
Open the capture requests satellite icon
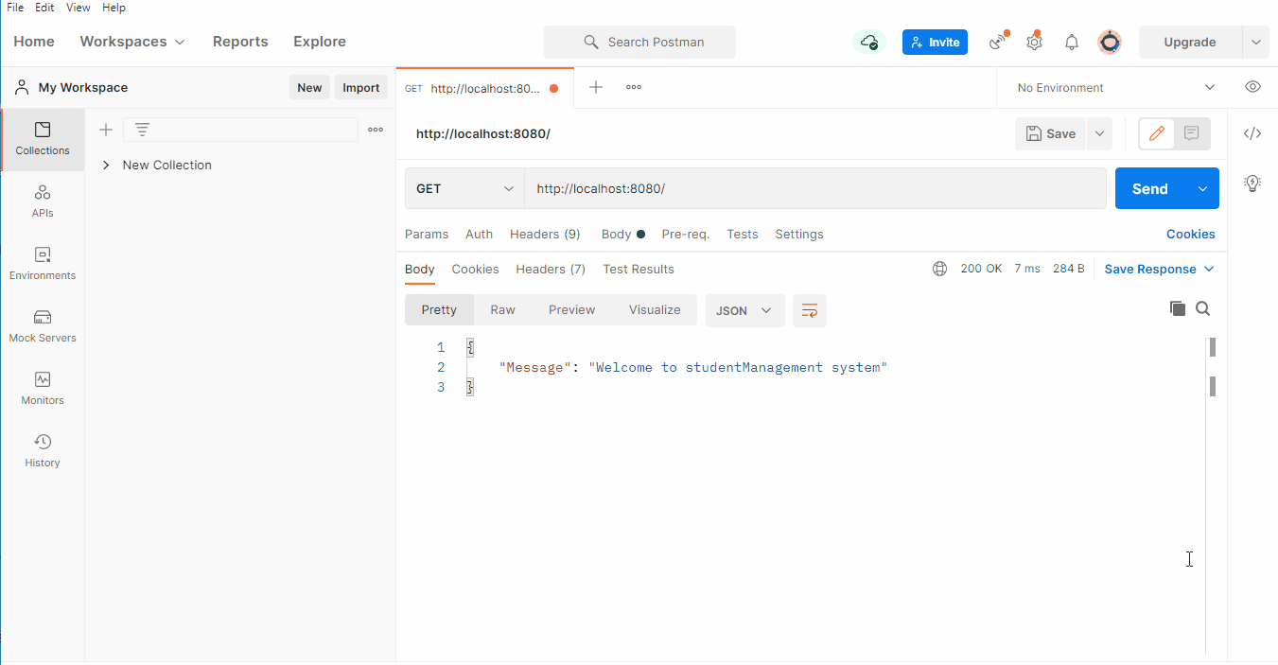(x=997, y=42)
